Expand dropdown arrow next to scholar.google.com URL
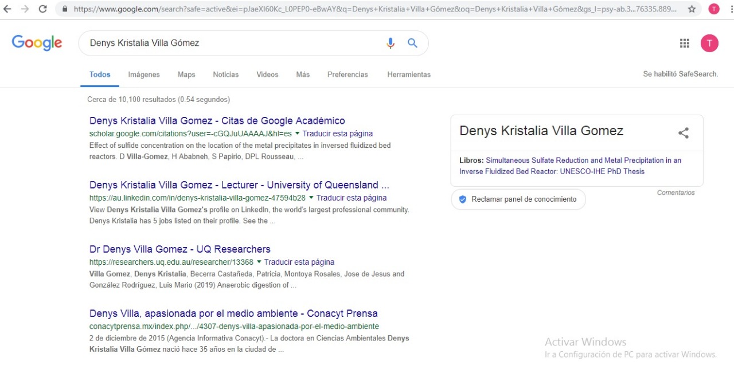 tap(298, 134)
